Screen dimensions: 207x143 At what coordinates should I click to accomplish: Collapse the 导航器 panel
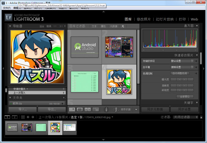tap(10, 26)
